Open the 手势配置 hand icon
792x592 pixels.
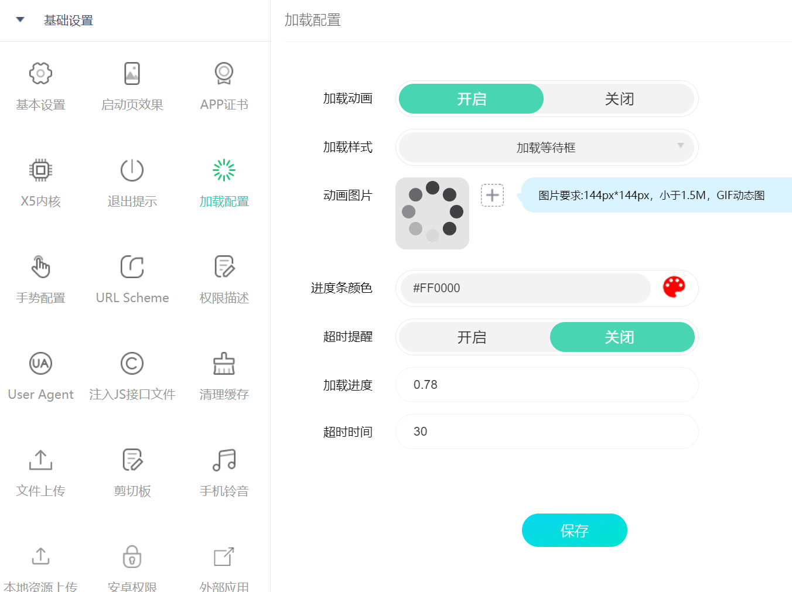40,266
